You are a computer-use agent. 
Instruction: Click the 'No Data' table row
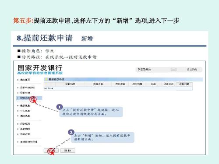(x=118, y=88)
